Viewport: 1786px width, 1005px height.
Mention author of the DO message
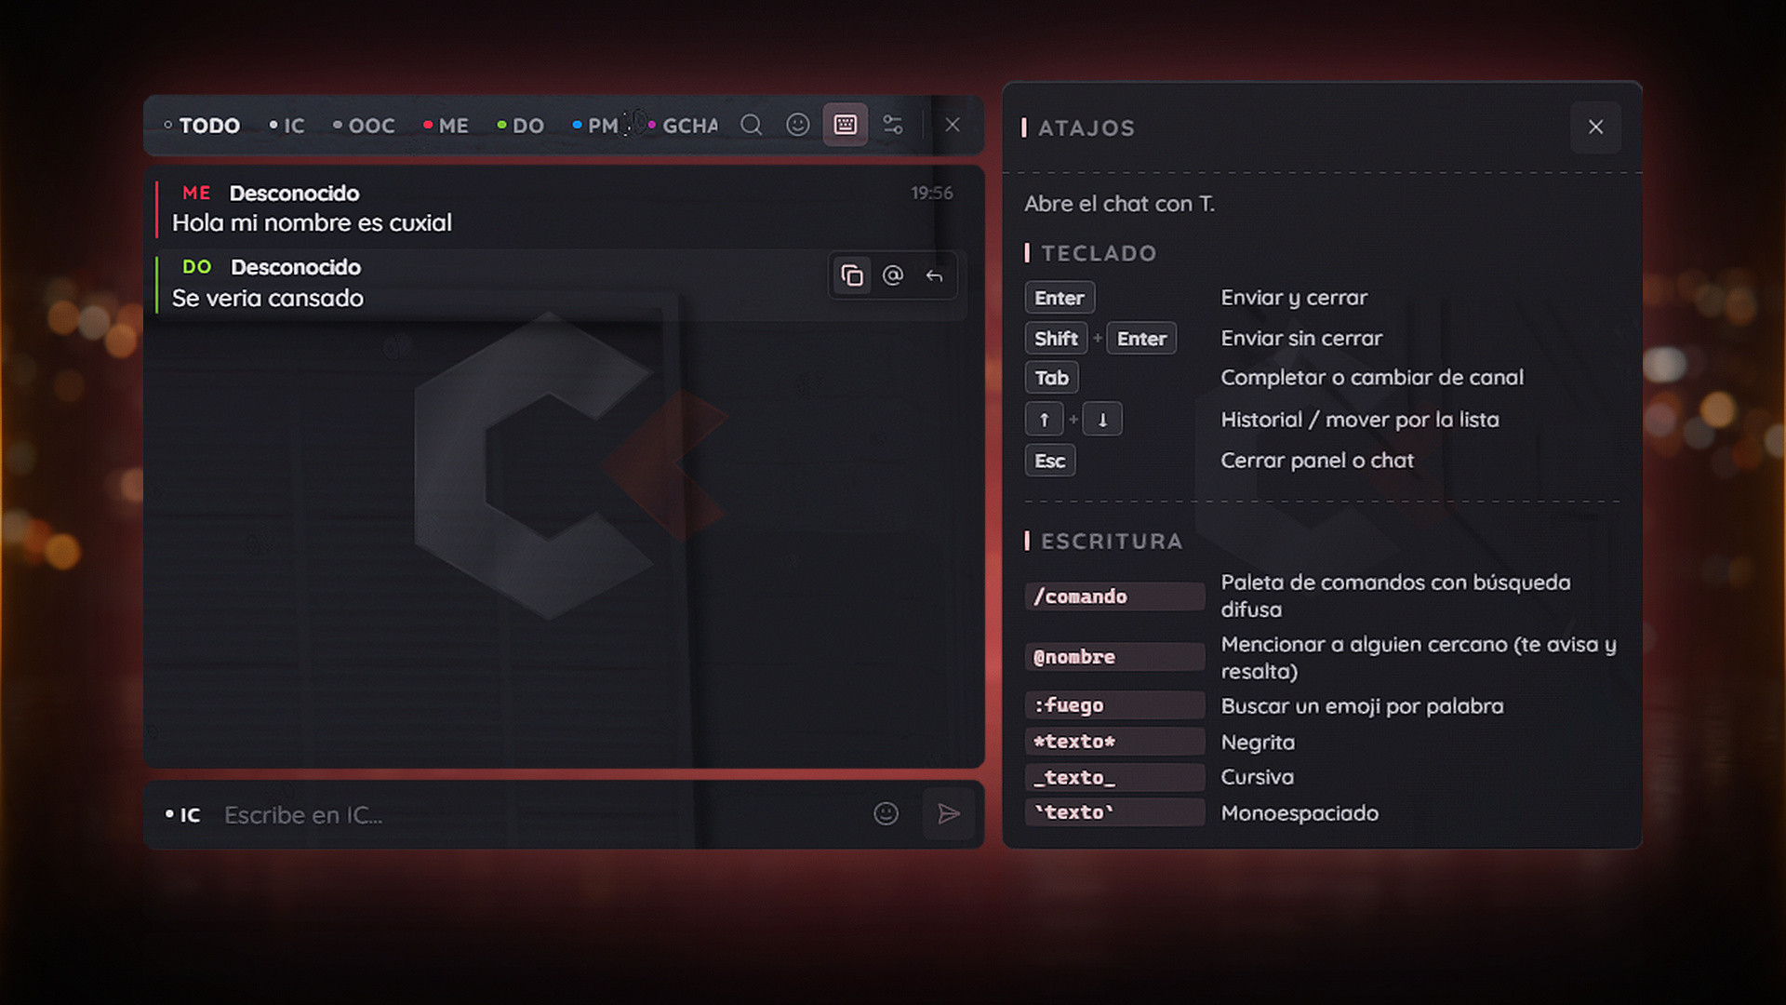893,275
